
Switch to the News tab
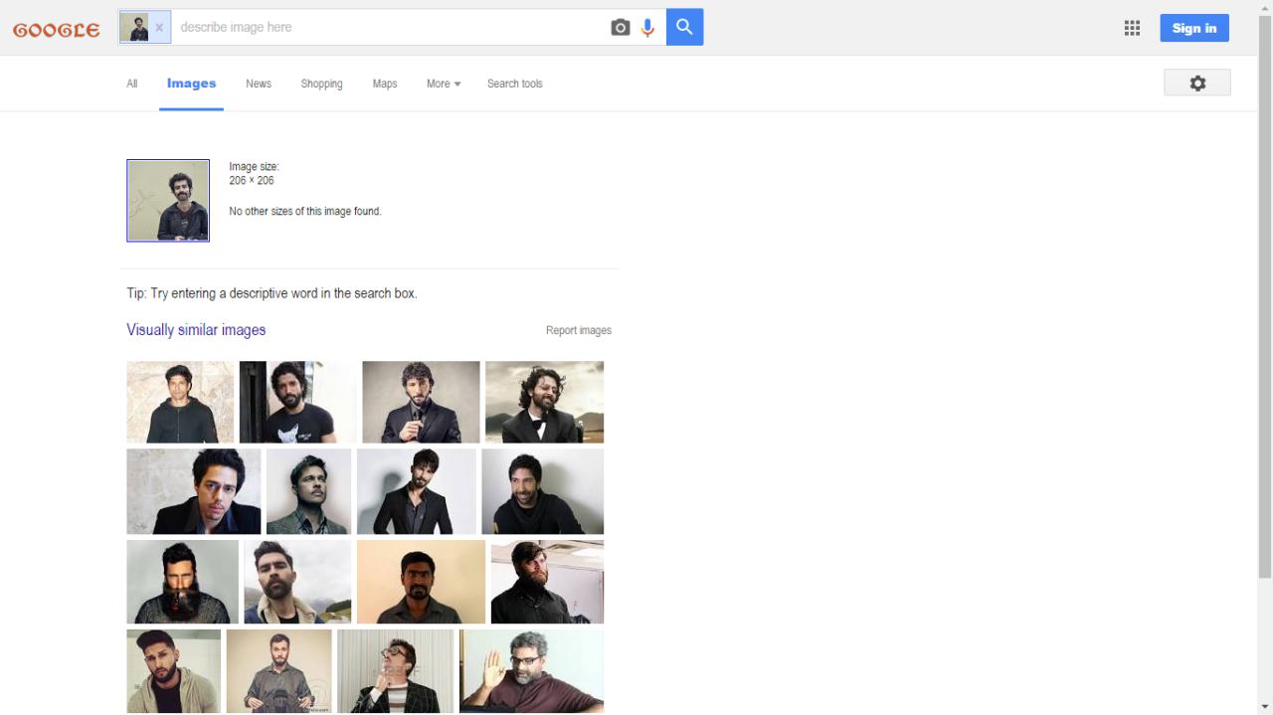tap(259, 84)
